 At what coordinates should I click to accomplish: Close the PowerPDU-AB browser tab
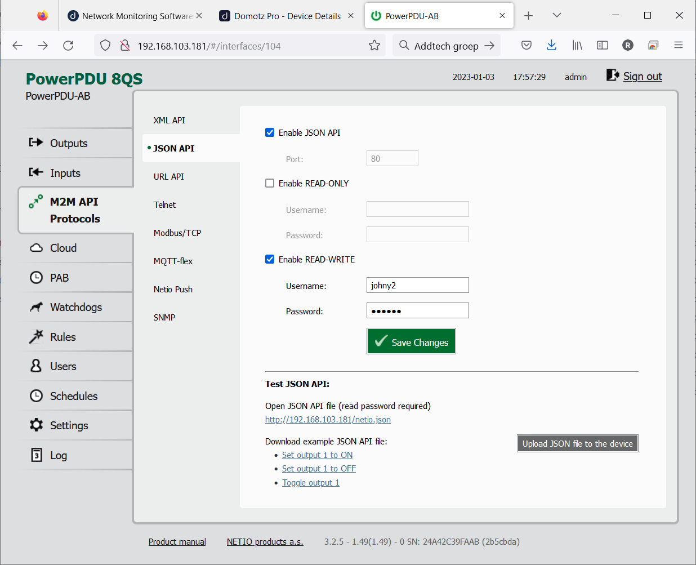pos(502,16)
